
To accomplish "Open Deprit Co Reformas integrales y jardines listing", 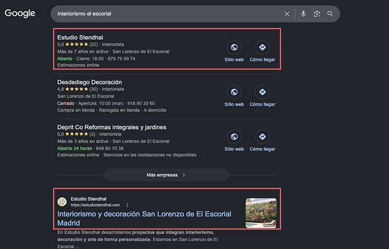I will 112,127.
